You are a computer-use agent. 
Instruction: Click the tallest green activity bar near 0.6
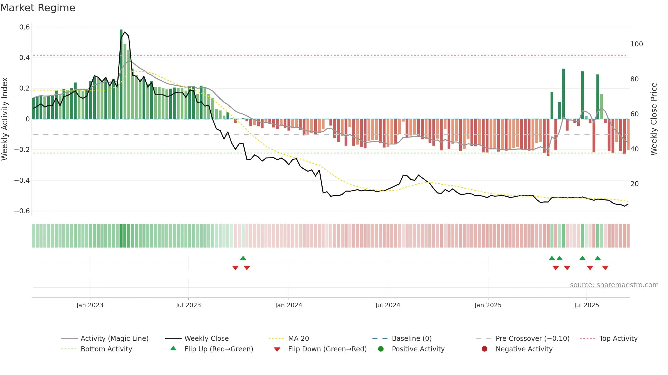tap(121, 74)
